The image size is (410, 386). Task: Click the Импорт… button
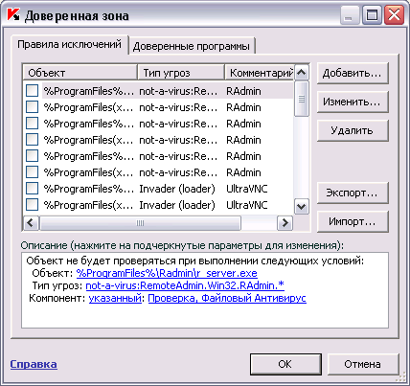point(353,221)
